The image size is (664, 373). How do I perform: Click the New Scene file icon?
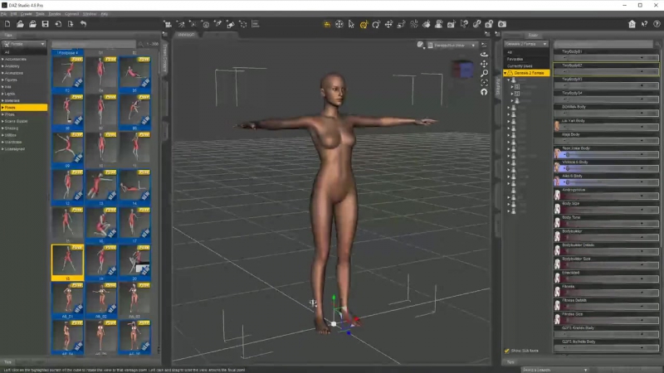point(8,24)
